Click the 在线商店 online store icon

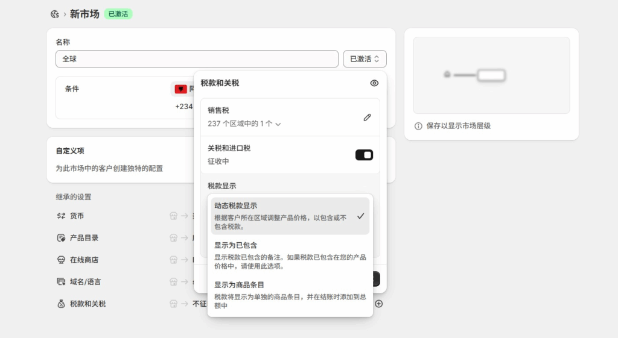pyautogui.click(x=61, y=260)
